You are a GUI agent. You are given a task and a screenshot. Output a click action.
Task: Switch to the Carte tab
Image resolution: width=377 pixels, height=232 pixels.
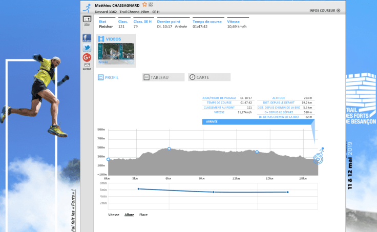(x=209, y=77)
